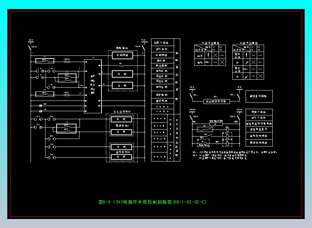
Task: Select the 操作电源 legend cell
Action: 163,100
